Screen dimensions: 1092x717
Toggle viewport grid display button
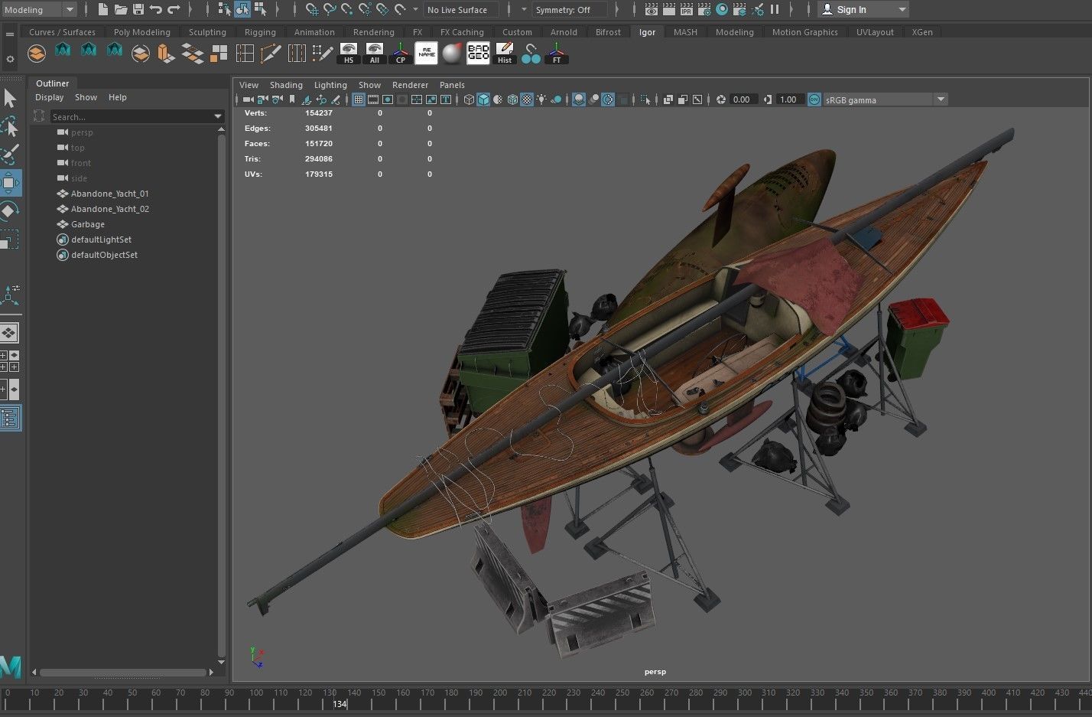(x=358, y=99)
